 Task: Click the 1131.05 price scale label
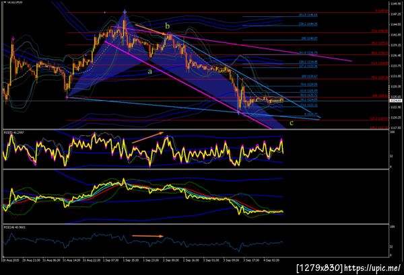tap(395, 76)
